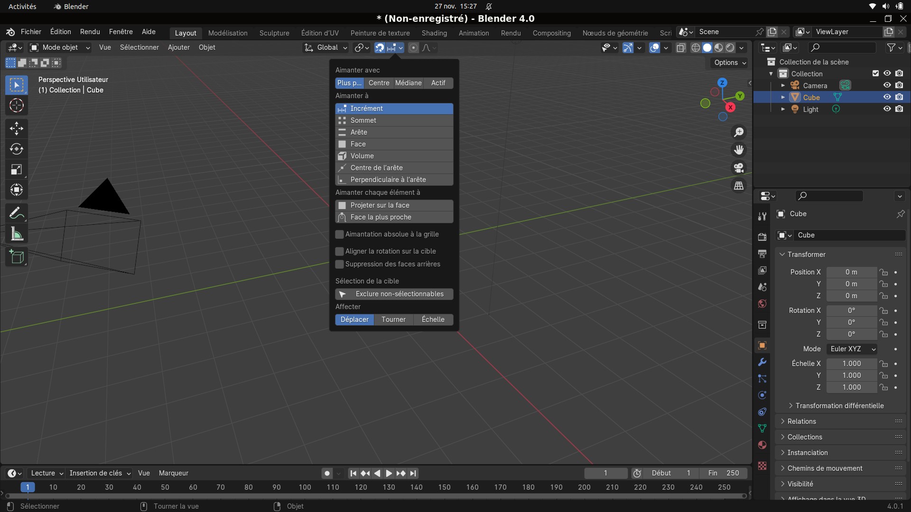Open the Euler XYZ rotation mode dropdown

[852, 349]
